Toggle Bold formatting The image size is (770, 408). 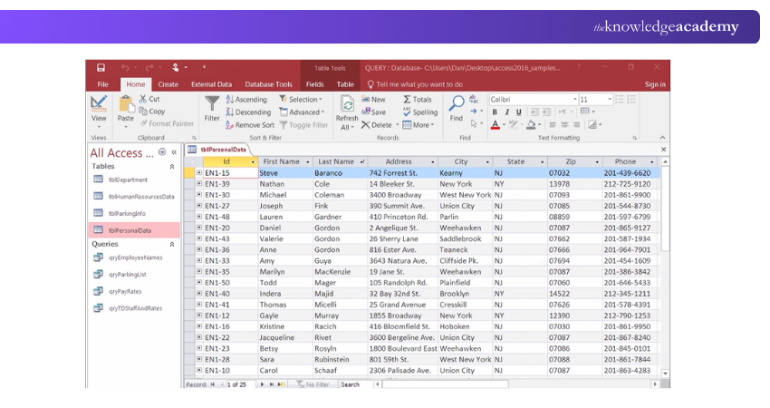[x=495, y=112]
